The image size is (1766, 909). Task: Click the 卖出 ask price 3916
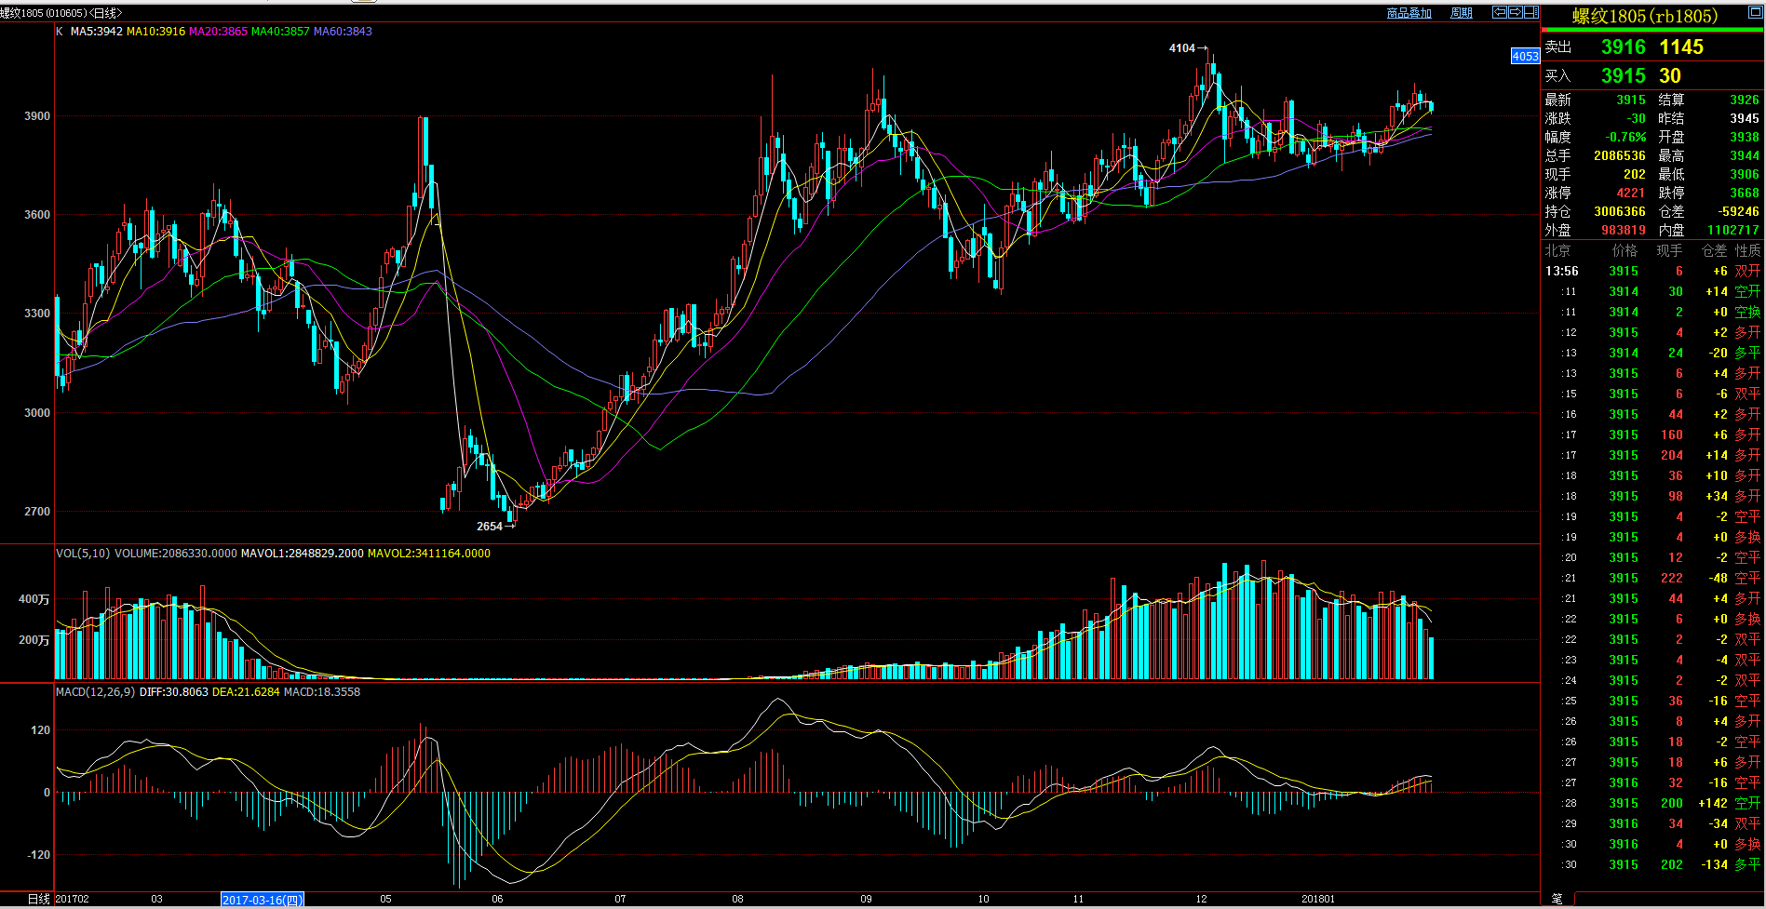tap(1623, 47)
